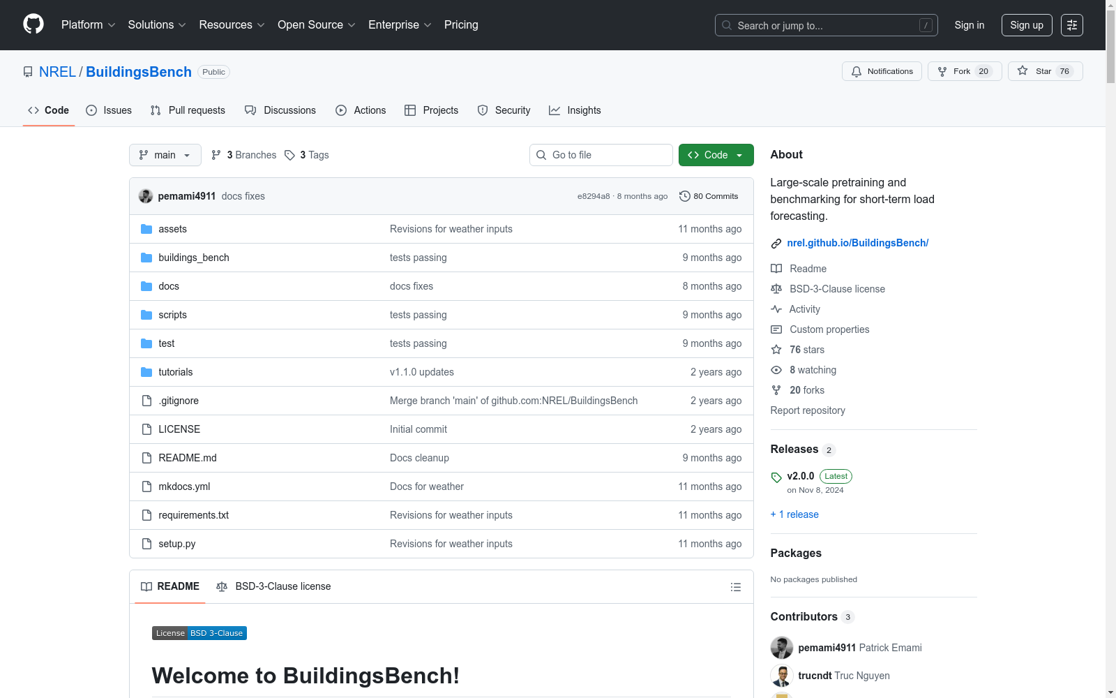
Task: Open the buildings_bench folder icon
Action: pyautogui.click(x=146, y=258)
